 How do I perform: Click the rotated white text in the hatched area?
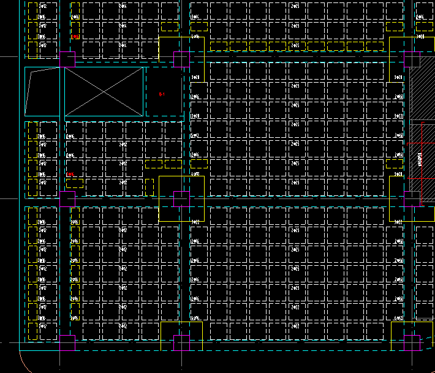420,159
